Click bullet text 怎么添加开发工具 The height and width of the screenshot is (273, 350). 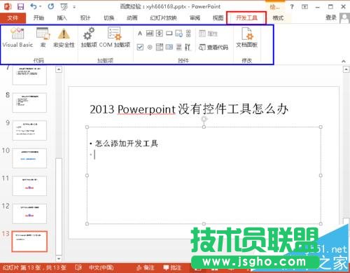click(x=127, y=143)
